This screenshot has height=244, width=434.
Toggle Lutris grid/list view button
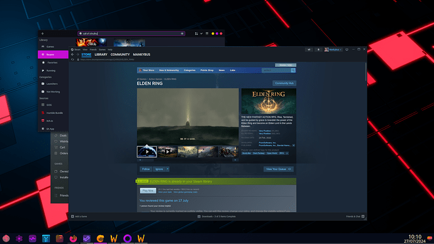(x=196, y=33)
